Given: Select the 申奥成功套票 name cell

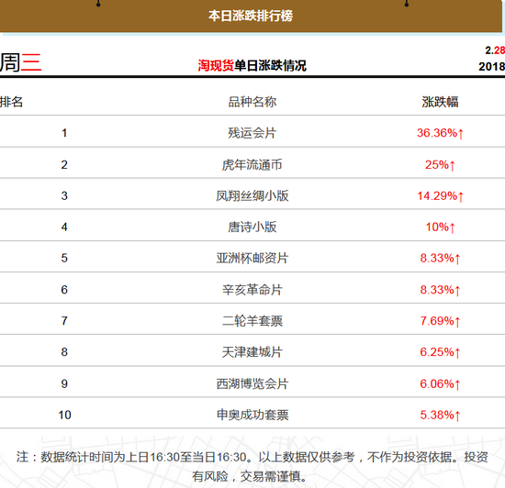Looking at the screenshot, I should click(252, 415).
